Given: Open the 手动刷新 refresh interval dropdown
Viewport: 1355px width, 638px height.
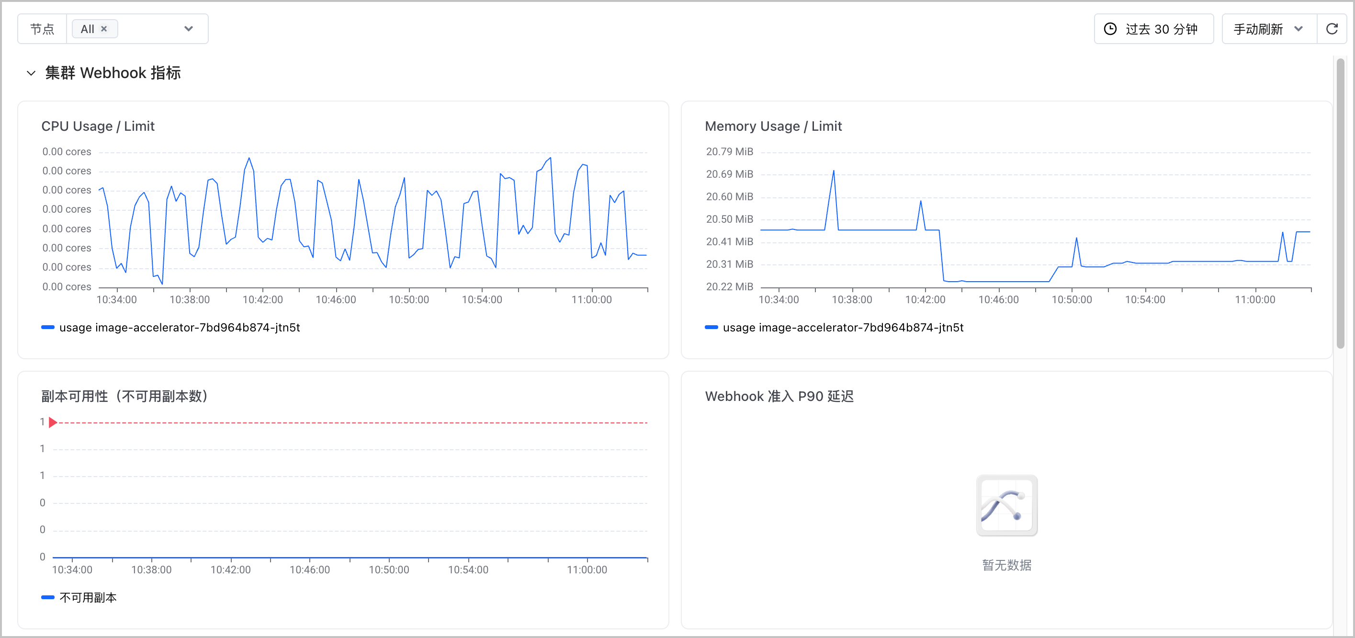Looking at the screenshot, I should pos(1269,29).
